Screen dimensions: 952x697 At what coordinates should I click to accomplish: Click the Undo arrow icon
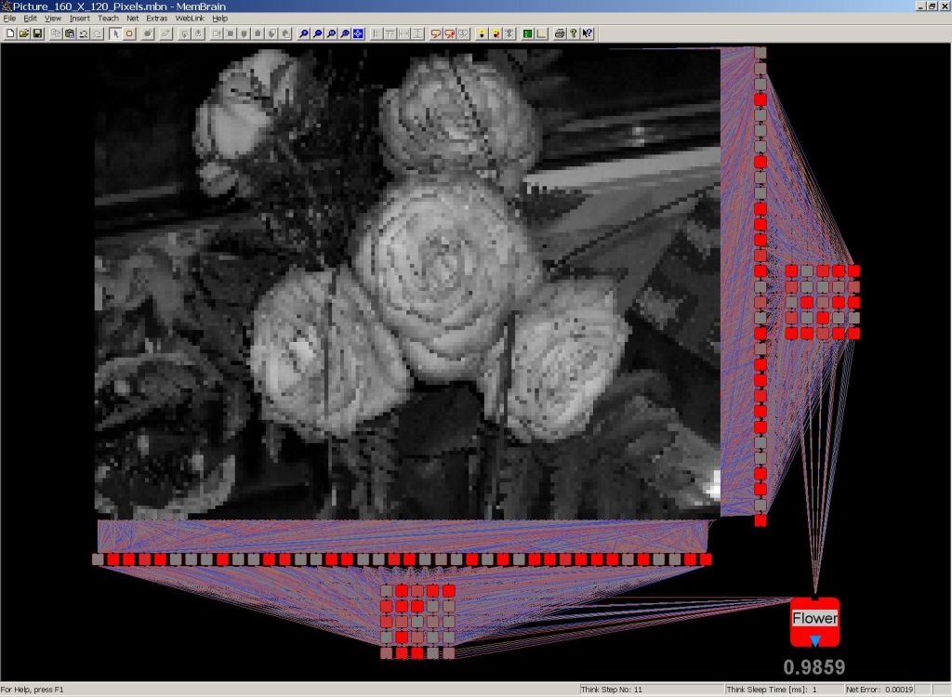(x=84, y=34)
